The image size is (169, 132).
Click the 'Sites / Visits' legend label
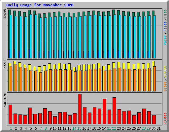click(165, 79)
